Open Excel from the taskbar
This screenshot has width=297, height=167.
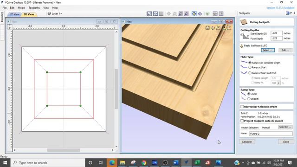(197, 162)
